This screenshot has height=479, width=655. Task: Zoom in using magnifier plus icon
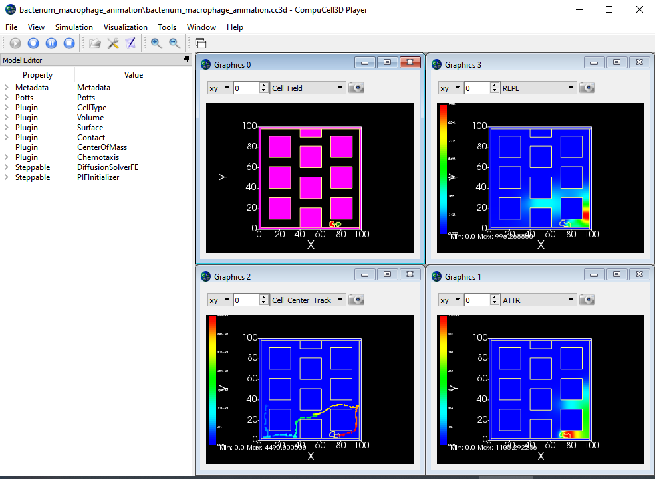156,43
